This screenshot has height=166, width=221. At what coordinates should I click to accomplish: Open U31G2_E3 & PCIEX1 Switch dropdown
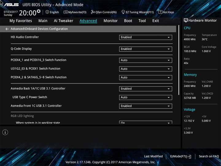coord(145,69)
